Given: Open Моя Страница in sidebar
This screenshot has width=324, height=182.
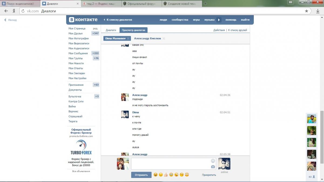Looking at the screenshot, I should (77, 28).
